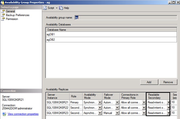Click the Availability group name field

(x=126, y=17)
